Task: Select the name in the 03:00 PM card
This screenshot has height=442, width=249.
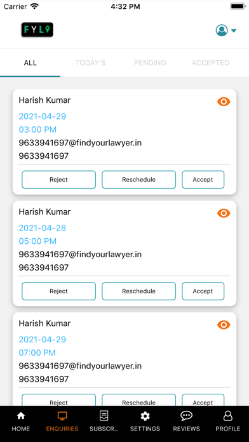Action: (x=44, y=100)
